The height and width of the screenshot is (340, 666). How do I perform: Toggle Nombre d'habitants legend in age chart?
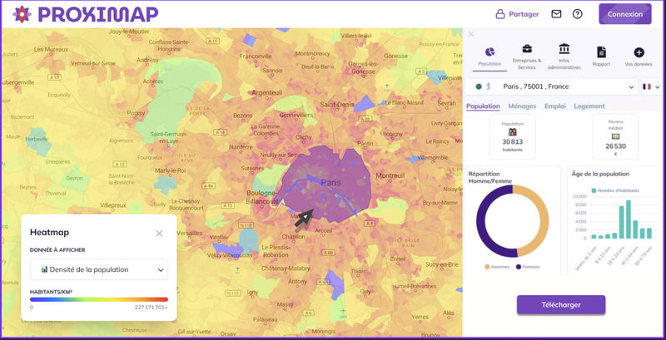616,190
